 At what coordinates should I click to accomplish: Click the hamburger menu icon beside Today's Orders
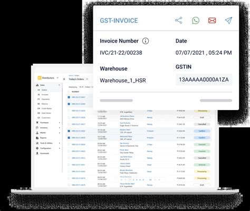click(x=64, y=79)
